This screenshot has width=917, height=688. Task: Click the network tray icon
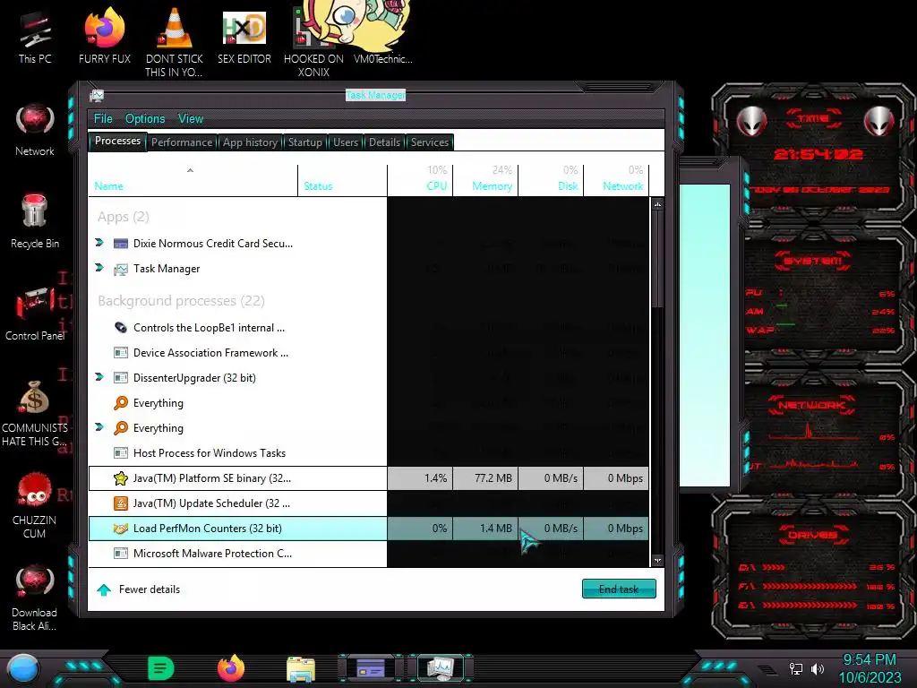pos(795,668)
